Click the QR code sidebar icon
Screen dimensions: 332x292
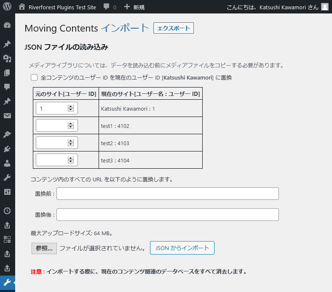[x=7, y=239]
